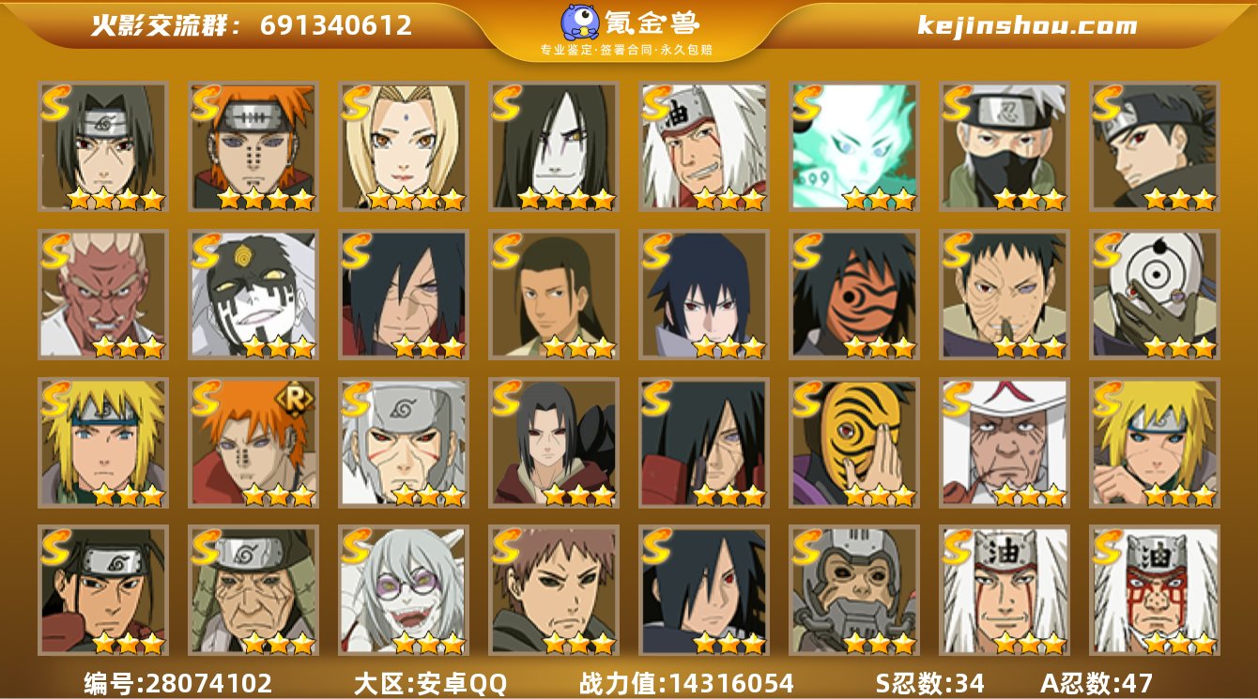Click the kejinshou.com website link
This screenshot has width=1258, height=699.
1027,26
